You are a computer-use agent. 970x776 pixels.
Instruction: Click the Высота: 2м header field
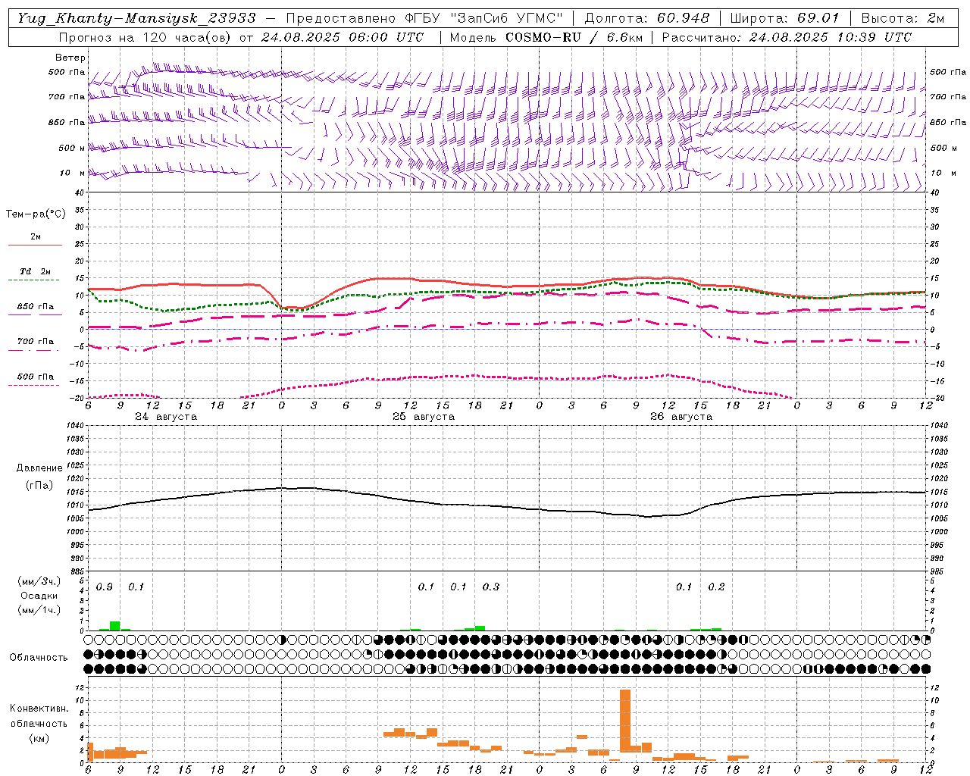[x=902, y=18]
